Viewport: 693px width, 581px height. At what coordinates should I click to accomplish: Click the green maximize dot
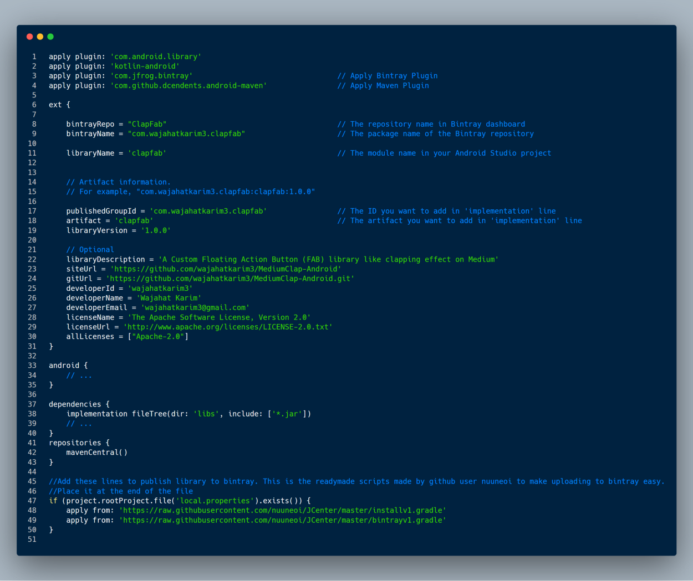point(50,37)
